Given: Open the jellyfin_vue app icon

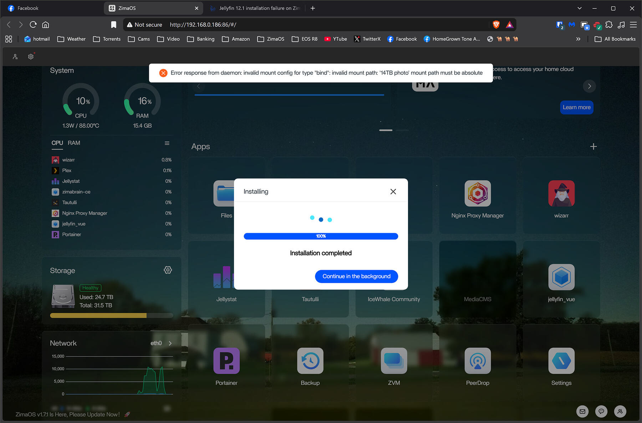Looking at the screenshot, I should [561, 277].
